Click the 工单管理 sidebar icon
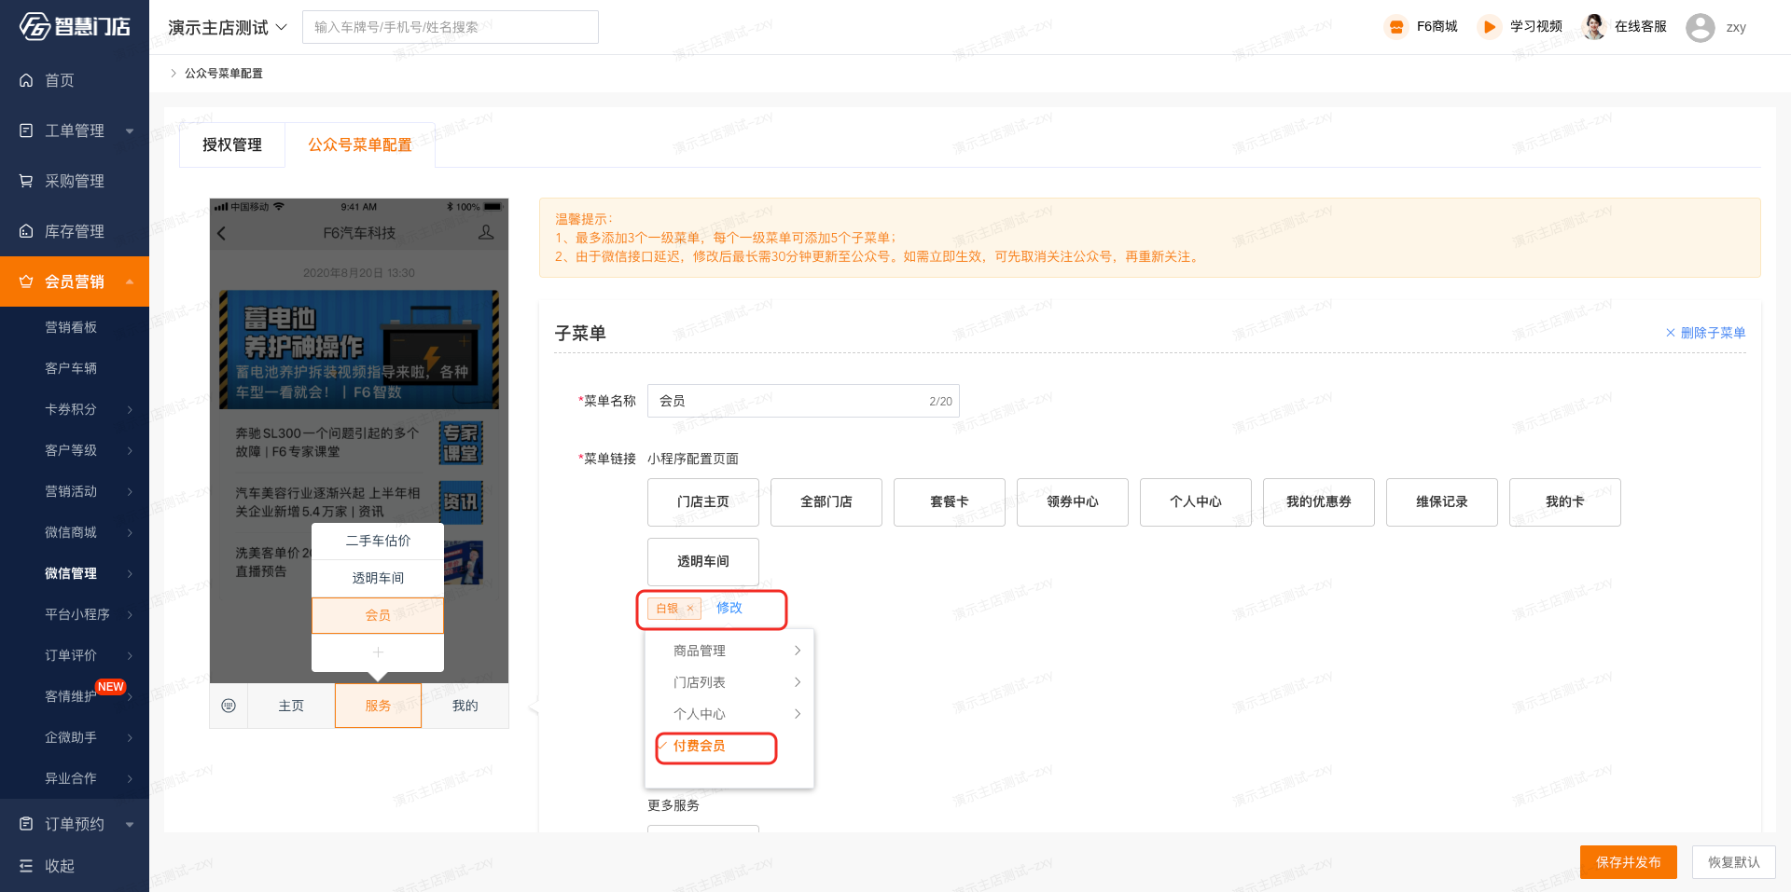 tap(26, 130)
